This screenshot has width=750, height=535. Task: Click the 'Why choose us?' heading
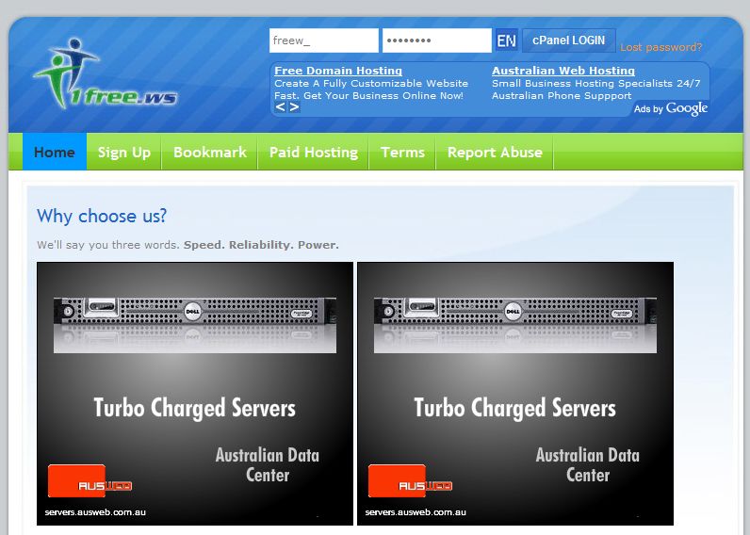102,216
